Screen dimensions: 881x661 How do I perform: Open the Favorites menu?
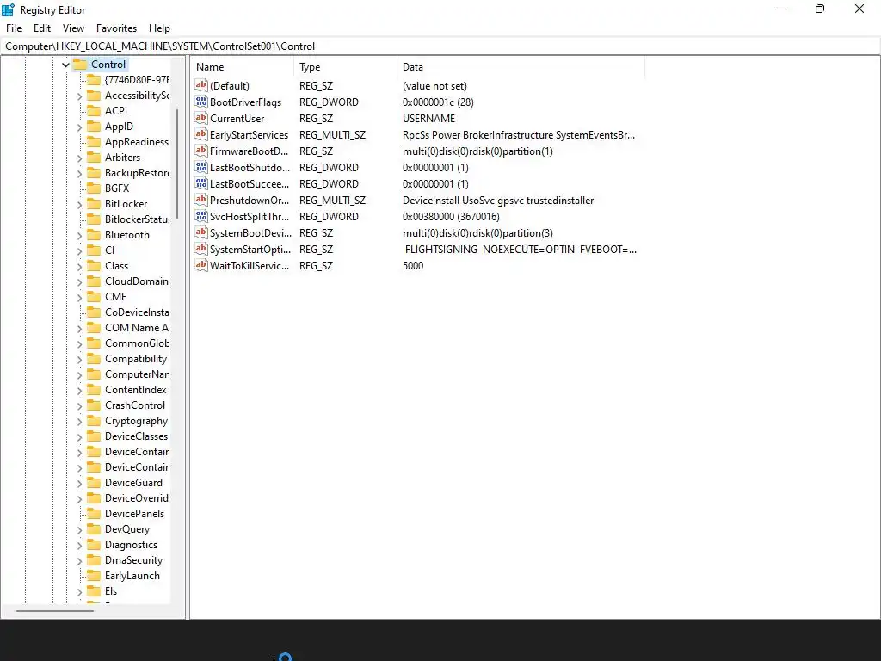click(116, 28)
